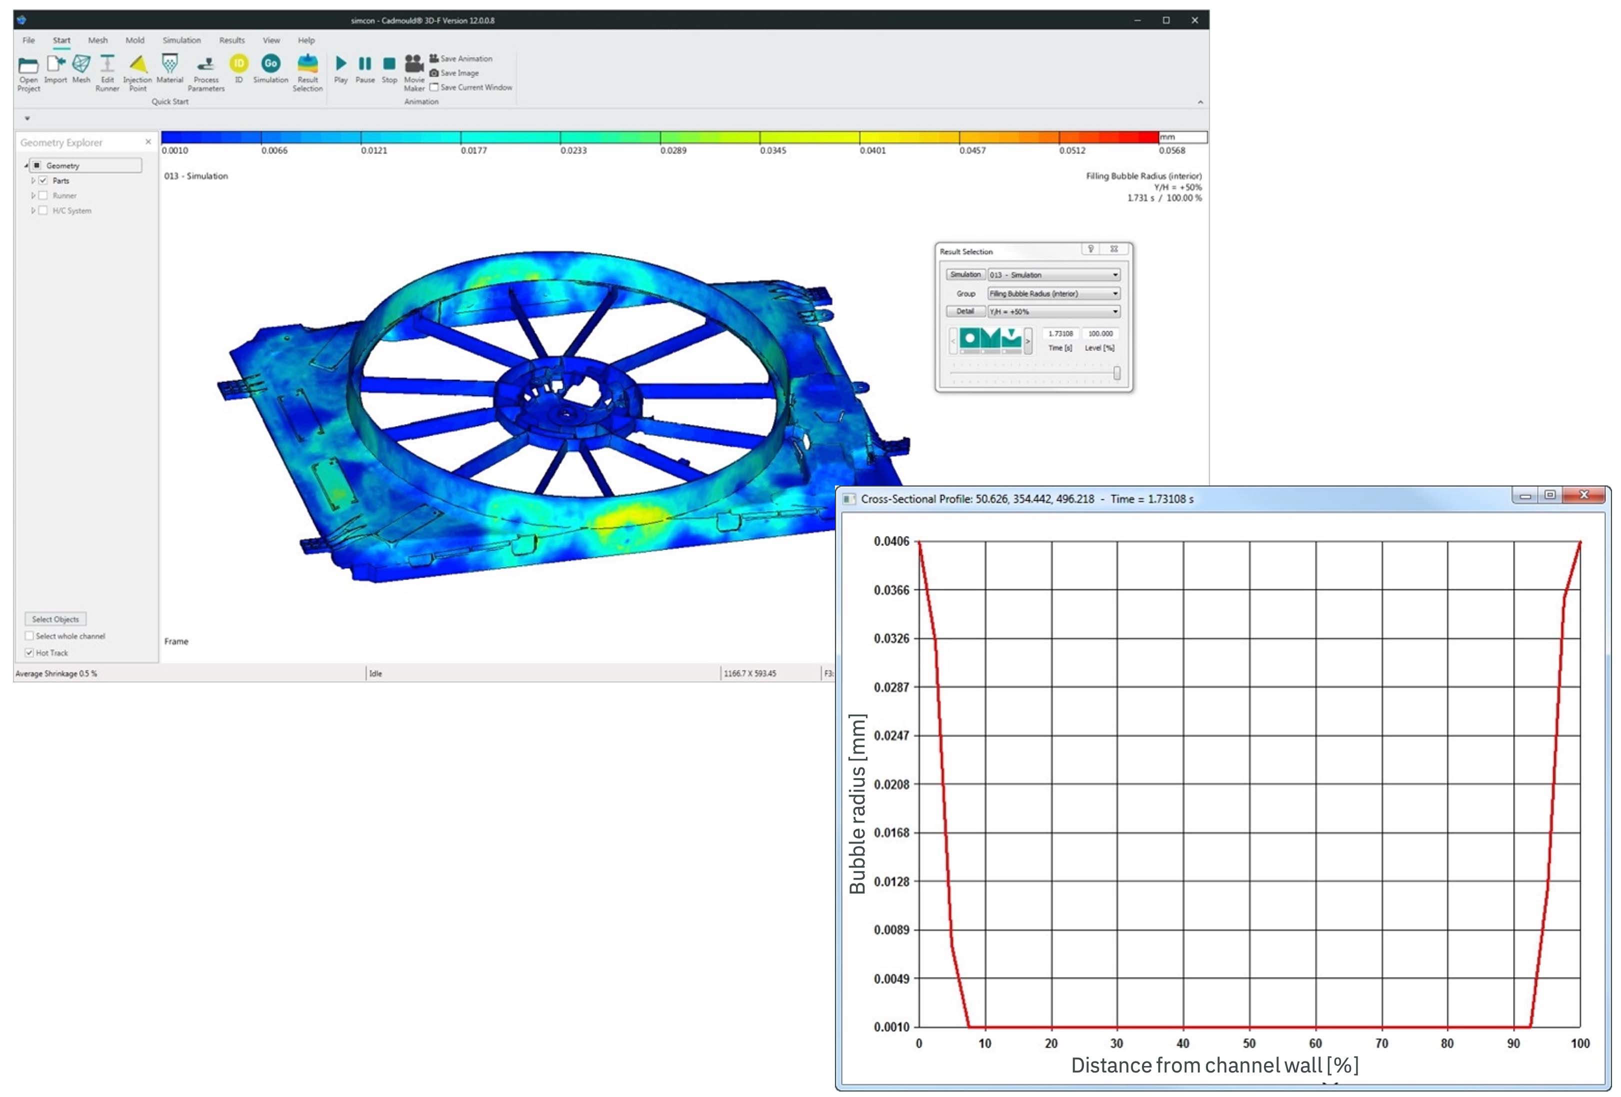Play the animation

pyautogui.click(x=341, y=69)
